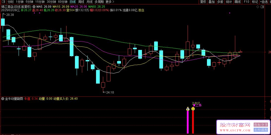The height and width of the screenshot is (135, 271).
Task: Click the 24.10 low price marker
Action: click(x=110, y=92)
